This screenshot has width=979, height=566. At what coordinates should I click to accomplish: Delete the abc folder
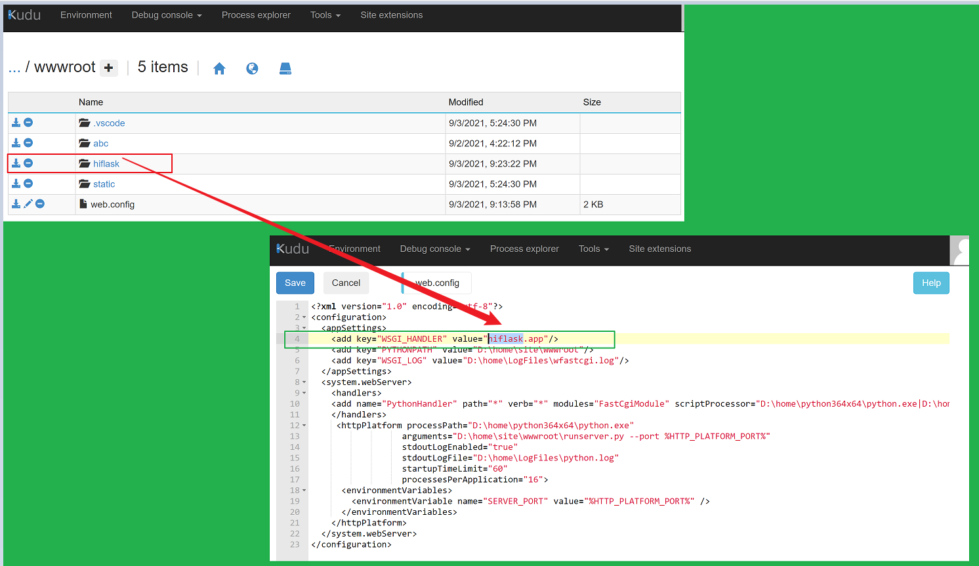coord(28,143)
